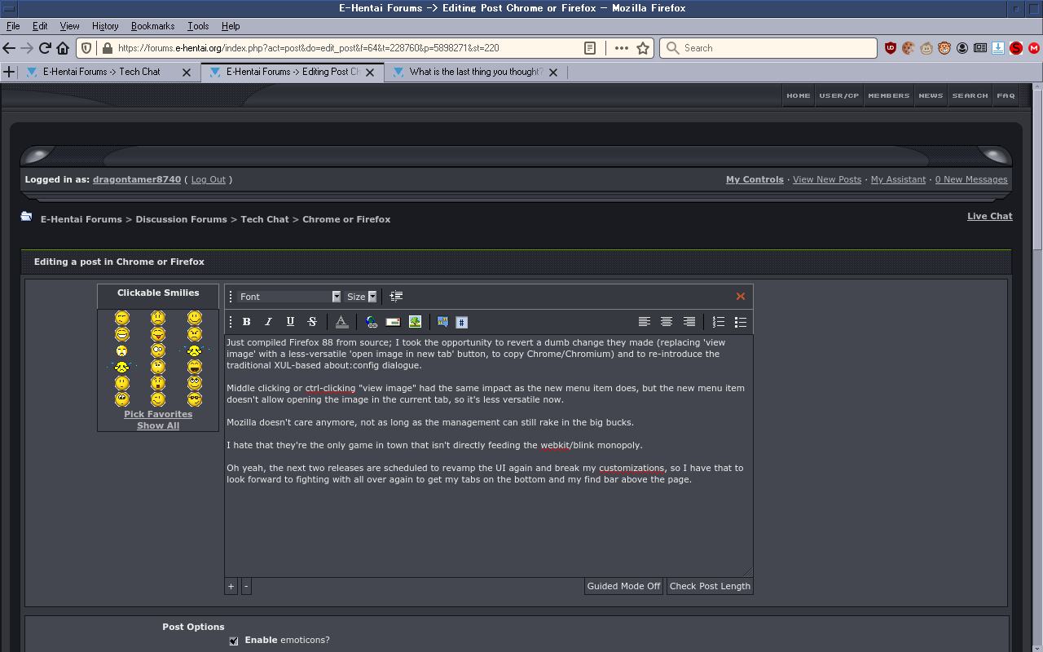Image resolution: width=1043 pixels, height=652 pixels.
Task: Open View New Posts link
Action: pos(827,179)
